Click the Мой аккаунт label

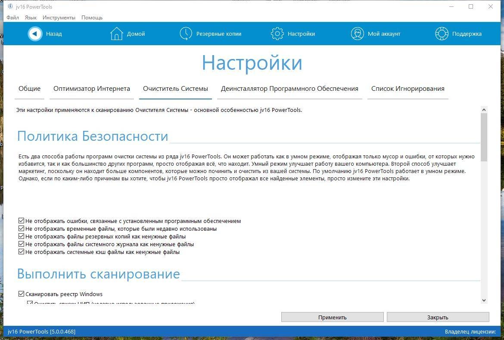coord(384,34)
